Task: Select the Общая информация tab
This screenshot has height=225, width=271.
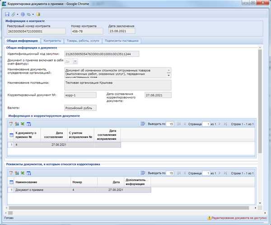Action: 22,41
